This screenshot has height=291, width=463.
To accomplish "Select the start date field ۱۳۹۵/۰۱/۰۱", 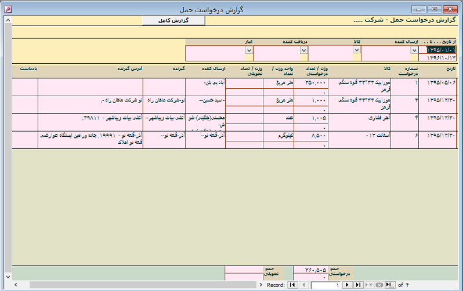I will click(437, 50).
